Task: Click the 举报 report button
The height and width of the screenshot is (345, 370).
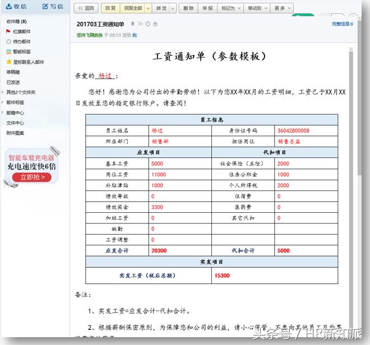Action: [x=207, y=8]
